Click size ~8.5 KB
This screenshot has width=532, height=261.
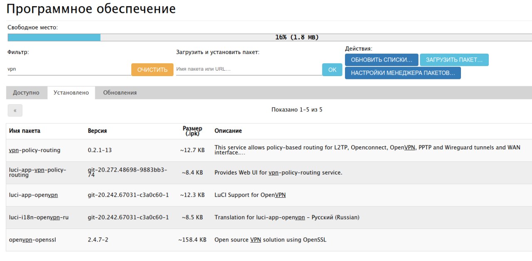(x=192, y=217)
